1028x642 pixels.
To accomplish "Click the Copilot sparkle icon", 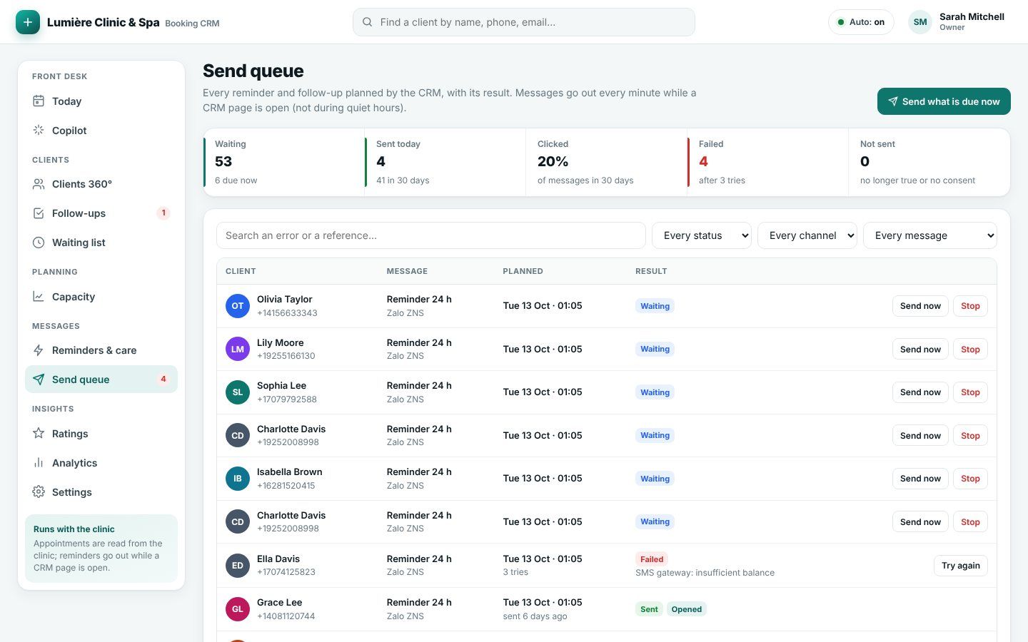I will (x=39, y=131).
